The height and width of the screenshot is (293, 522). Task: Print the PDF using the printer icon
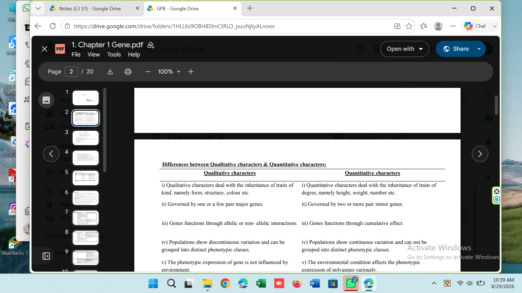pyautogui.click(x=128, y=72)
